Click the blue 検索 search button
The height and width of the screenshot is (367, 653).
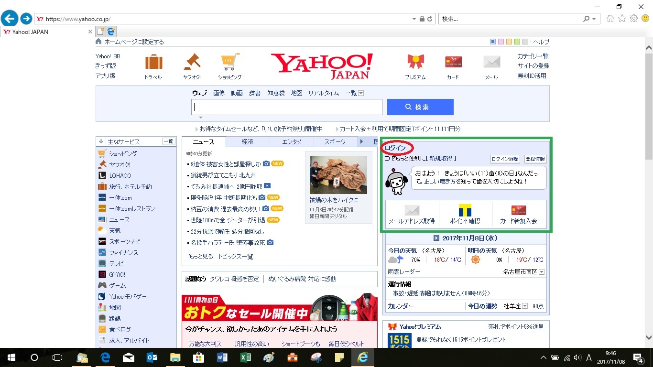tap(420, 107)
